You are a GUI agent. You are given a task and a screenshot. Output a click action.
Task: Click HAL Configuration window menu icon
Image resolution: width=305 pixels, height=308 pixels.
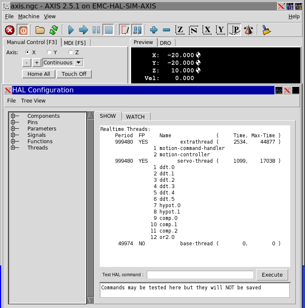8,90
